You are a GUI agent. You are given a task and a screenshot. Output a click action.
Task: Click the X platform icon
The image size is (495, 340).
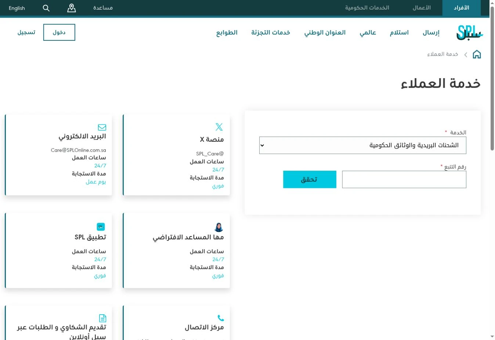219,127
